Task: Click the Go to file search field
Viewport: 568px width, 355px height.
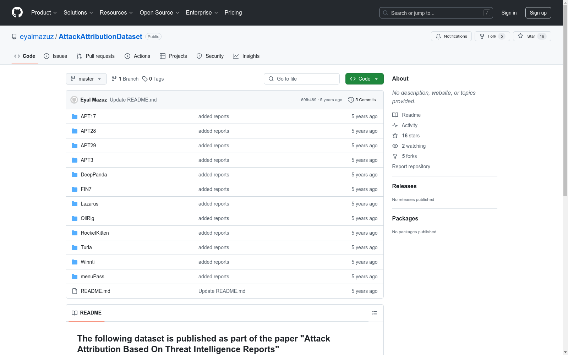Action: pyautogui.click(x=302, y=79)
